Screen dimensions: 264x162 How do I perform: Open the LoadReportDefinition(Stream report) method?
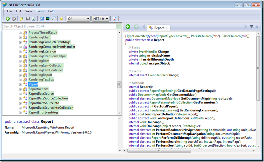pos(160,114)
